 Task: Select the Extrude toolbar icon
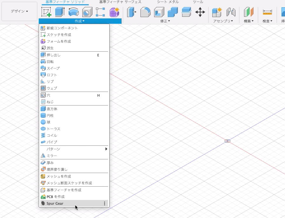60,12
